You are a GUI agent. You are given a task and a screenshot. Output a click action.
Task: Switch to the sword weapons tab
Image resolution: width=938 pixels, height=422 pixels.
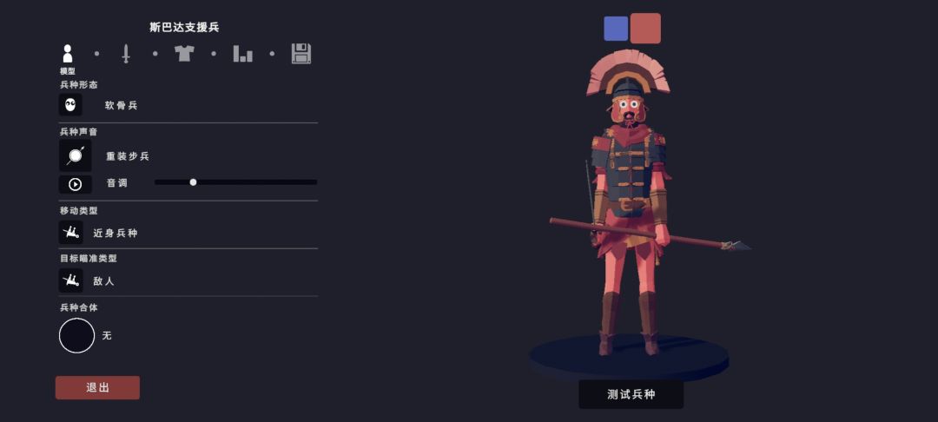click(x=126, y=53)
